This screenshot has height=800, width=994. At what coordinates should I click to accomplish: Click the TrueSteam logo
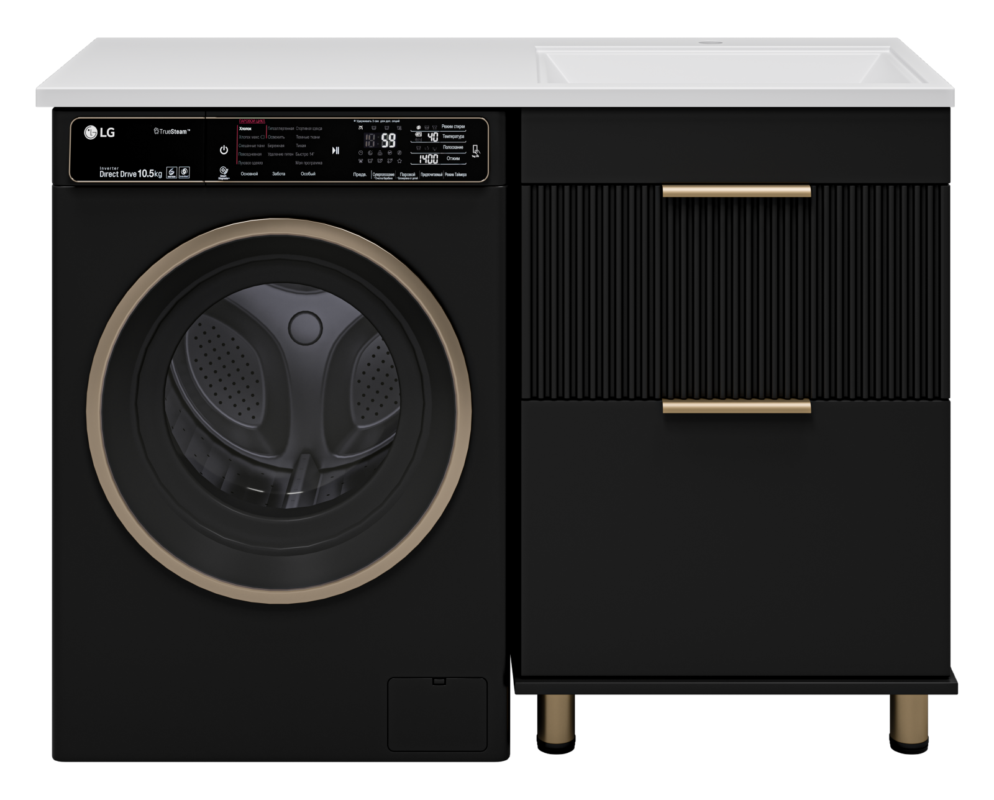pos(171,132)
